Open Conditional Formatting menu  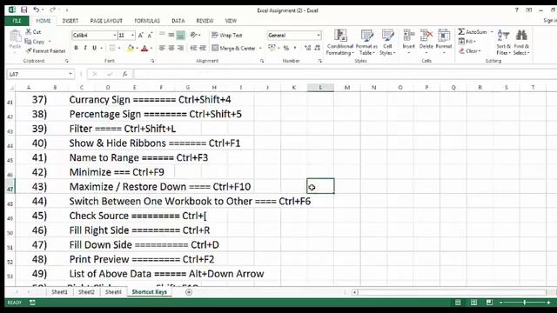(340, 43)
